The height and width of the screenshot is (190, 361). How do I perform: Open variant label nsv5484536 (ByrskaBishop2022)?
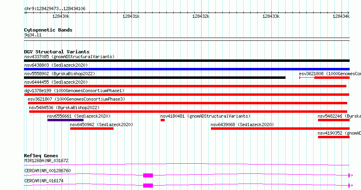tap(64, 108)
